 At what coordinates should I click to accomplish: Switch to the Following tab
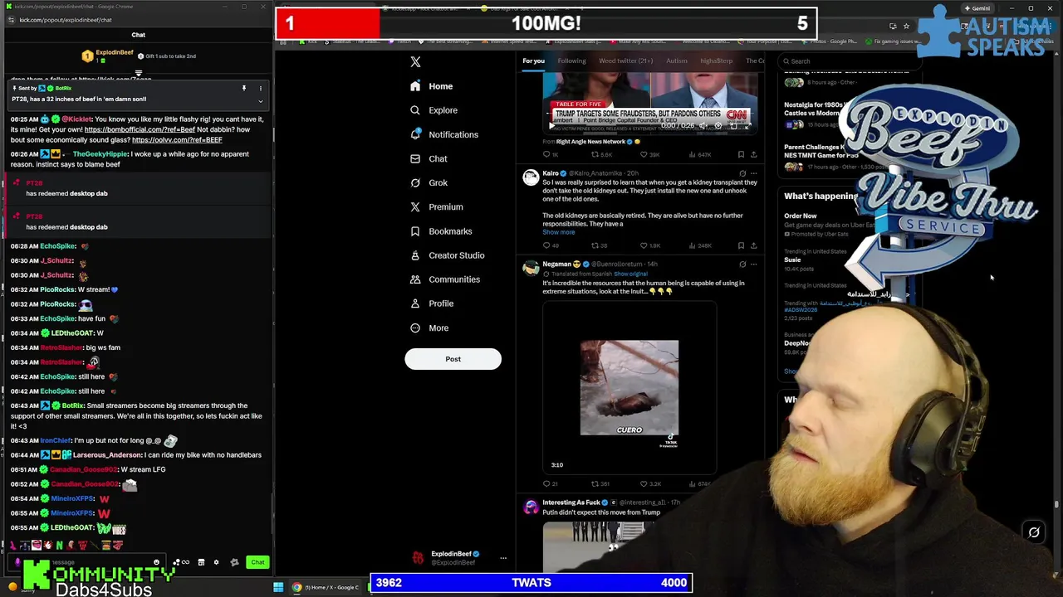point(571,61)
